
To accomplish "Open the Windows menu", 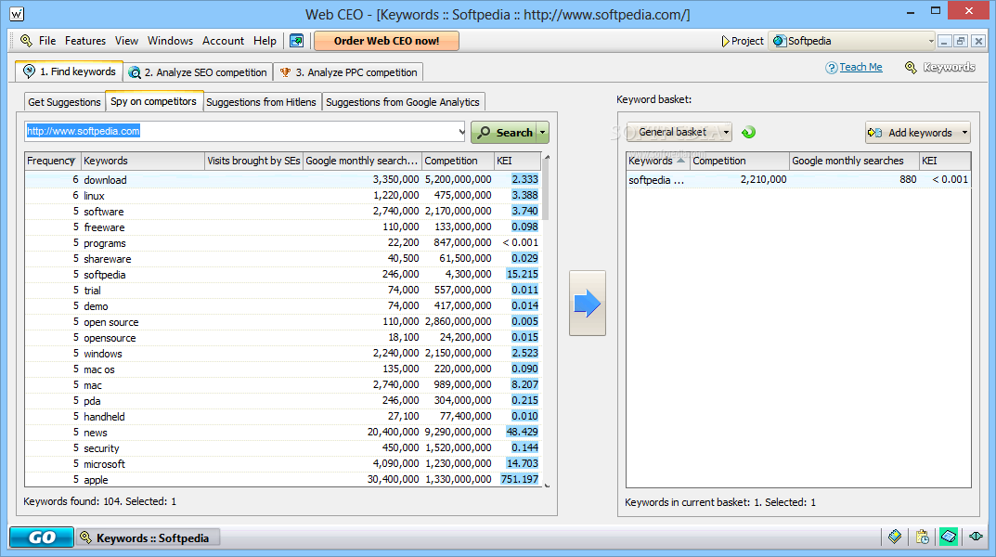I will tap(170, 41).
